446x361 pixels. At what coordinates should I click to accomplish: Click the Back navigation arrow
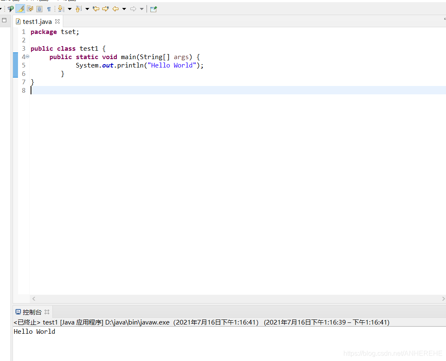coord(116,8)
